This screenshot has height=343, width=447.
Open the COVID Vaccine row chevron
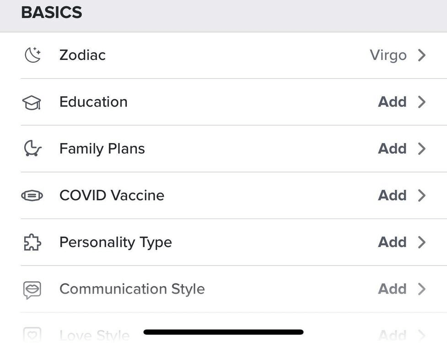pyautogui.click(x=422, y=195)
